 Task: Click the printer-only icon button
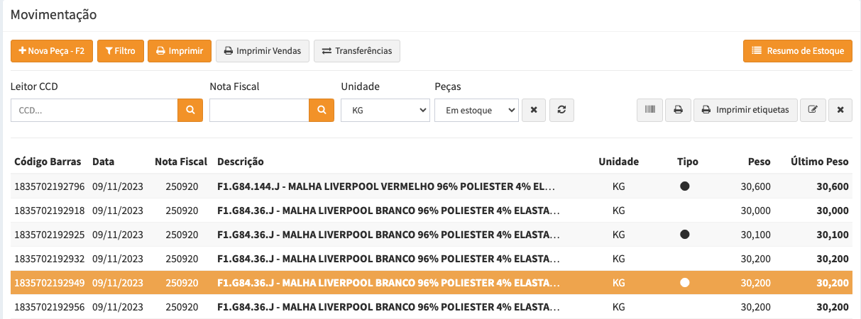[x=678, y=110]
